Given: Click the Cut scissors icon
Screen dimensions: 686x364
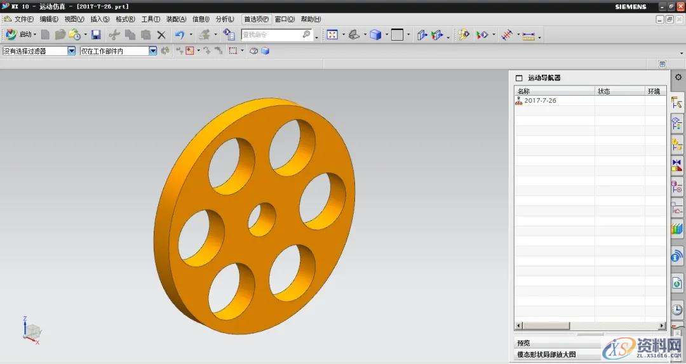Looking at the screenshot, I should (x=114, y=35).
